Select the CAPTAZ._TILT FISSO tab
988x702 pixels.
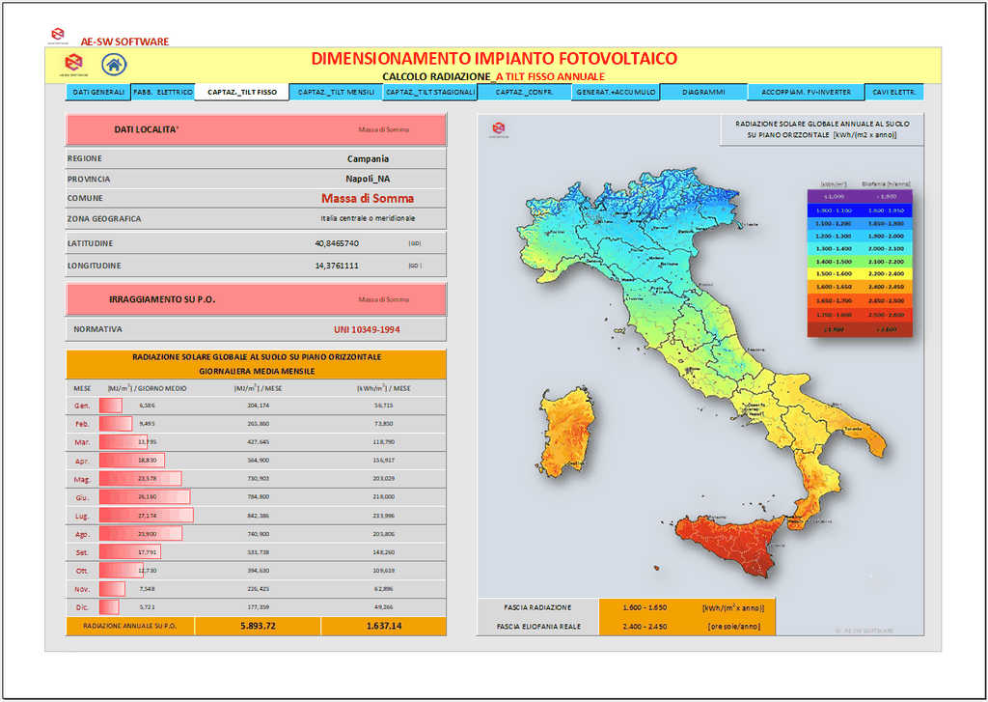(x=241, y=93)
